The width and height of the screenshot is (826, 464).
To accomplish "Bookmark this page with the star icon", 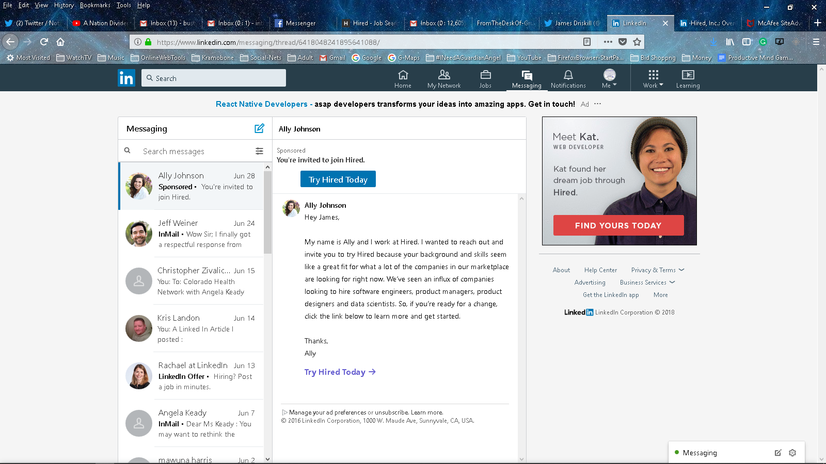I will pos(637,42).
